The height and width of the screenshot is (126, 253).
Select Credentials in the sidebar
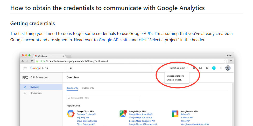tap(36, 93)
